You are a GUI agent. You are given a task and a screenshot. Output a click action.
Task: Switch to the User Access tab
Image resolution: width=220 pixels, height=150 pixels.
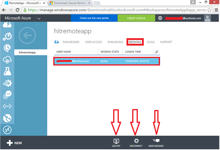click(93, 42)
